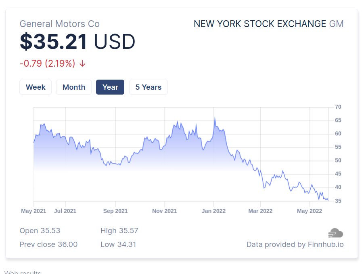364x274 pixels.
Task: Click the red down arrow indicator
Action: [x=82, y=63]
